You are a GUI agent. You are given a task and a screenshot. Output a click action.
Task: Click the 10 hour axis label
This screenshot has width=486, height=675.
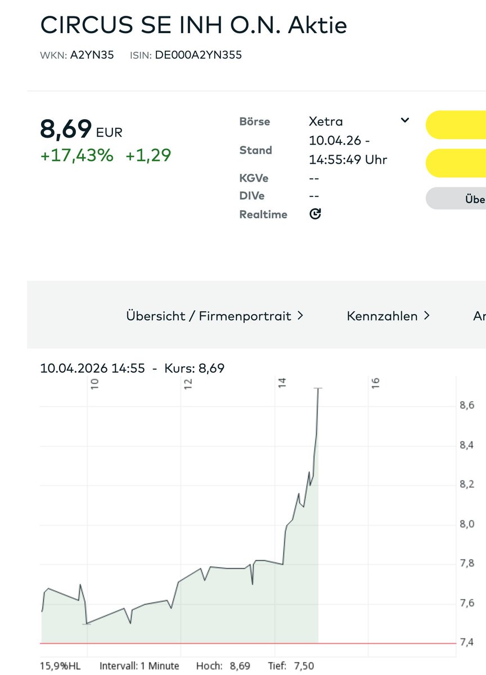pyautogui.click(x=94, y=383)
